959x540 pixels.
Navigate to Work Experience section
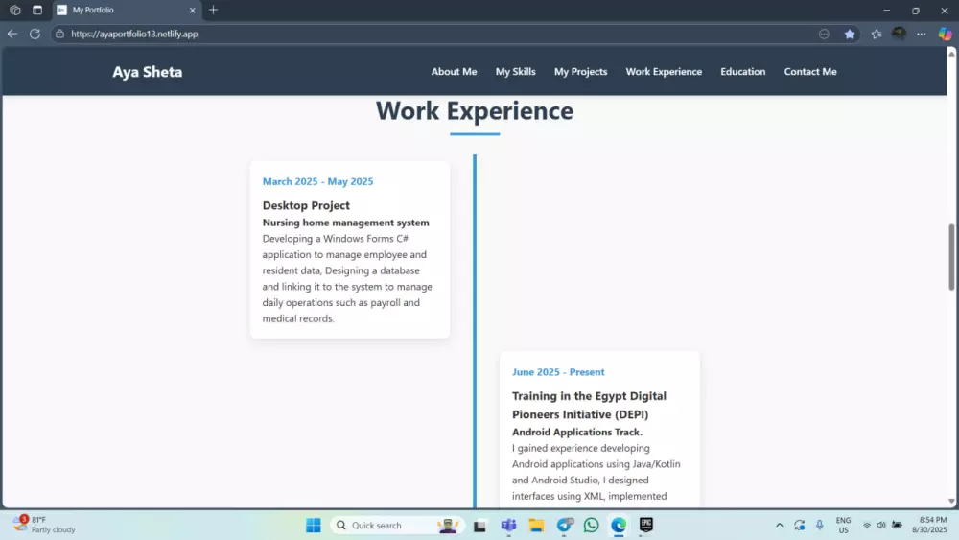pos(664,72)
